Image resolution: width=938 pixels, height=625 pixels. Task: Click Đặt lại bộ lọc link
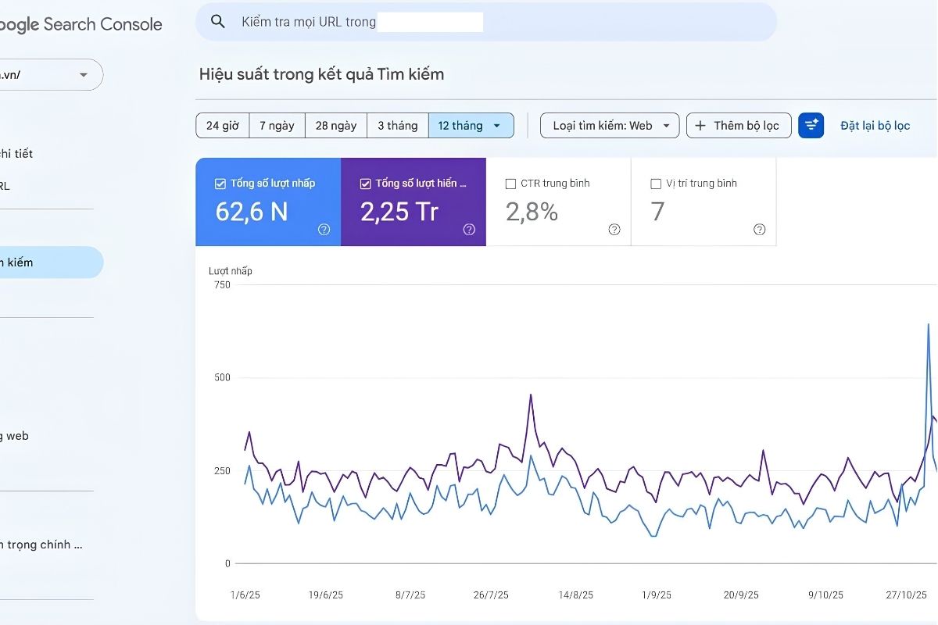(x=875, y=125)
